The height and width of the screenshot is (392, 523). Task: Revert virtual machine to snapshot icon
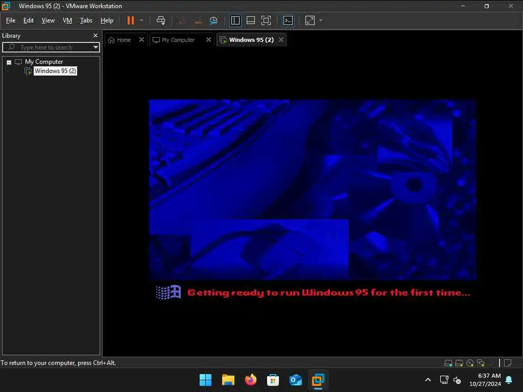(x=198, y=20)
